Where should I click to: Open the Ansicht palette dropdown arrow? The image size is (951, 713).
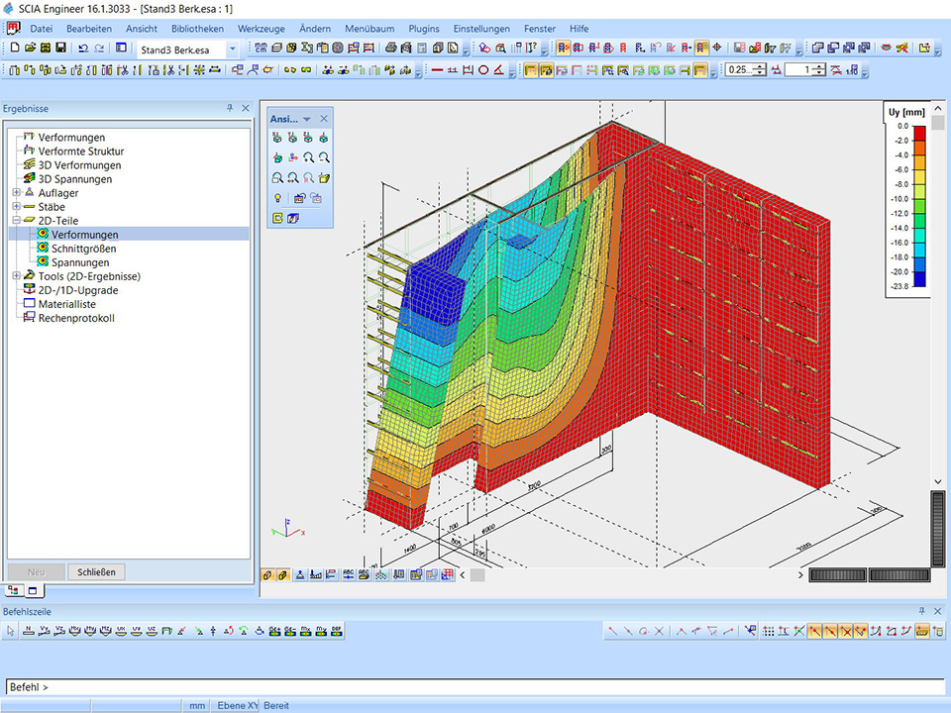coord(307,119)
